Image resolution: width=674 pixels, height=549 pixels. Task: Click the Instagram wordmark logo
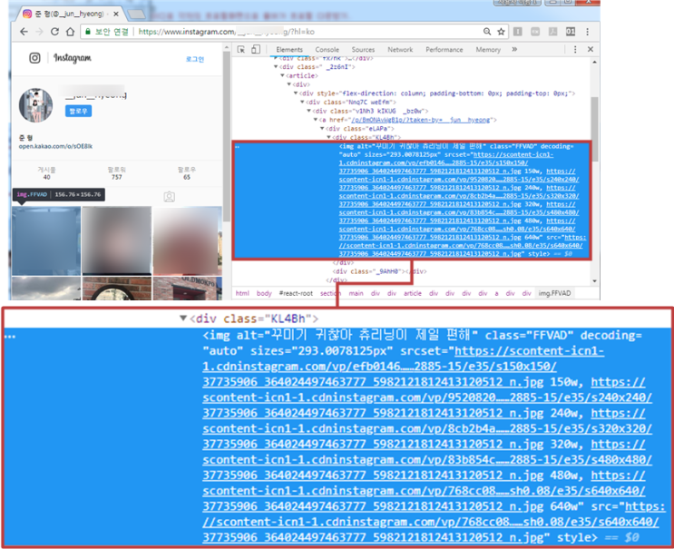click(73, 57)
